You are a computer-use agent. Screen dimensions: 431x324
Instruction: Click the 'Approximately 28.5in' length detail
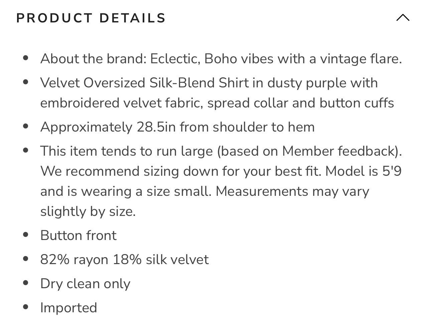click(x=177, y=127)
